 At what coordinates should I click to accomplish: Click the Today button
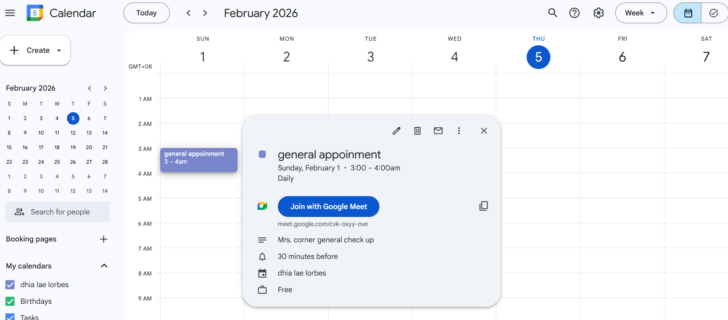pos(146,13)
